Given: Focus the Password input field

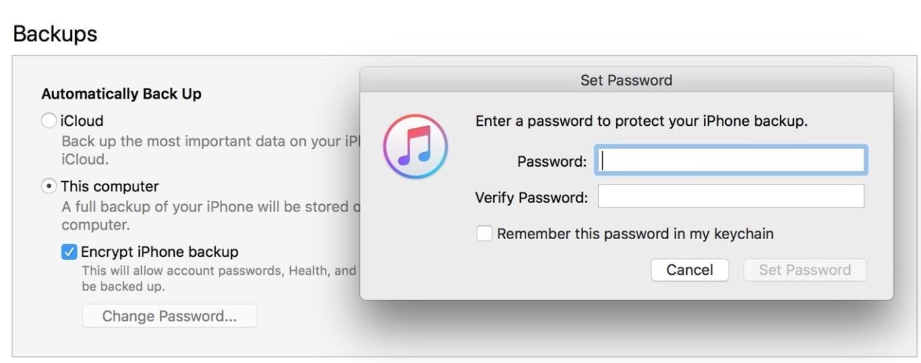Looking at the screenshot, I should pos(730,161).
